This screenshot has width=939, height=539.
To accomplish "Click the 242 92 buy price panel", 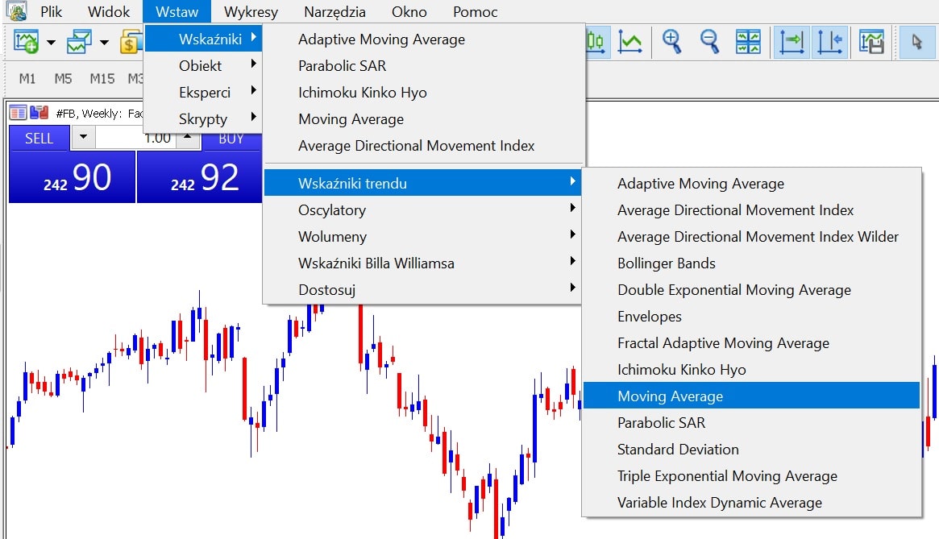I will click(x=199, y=177).
